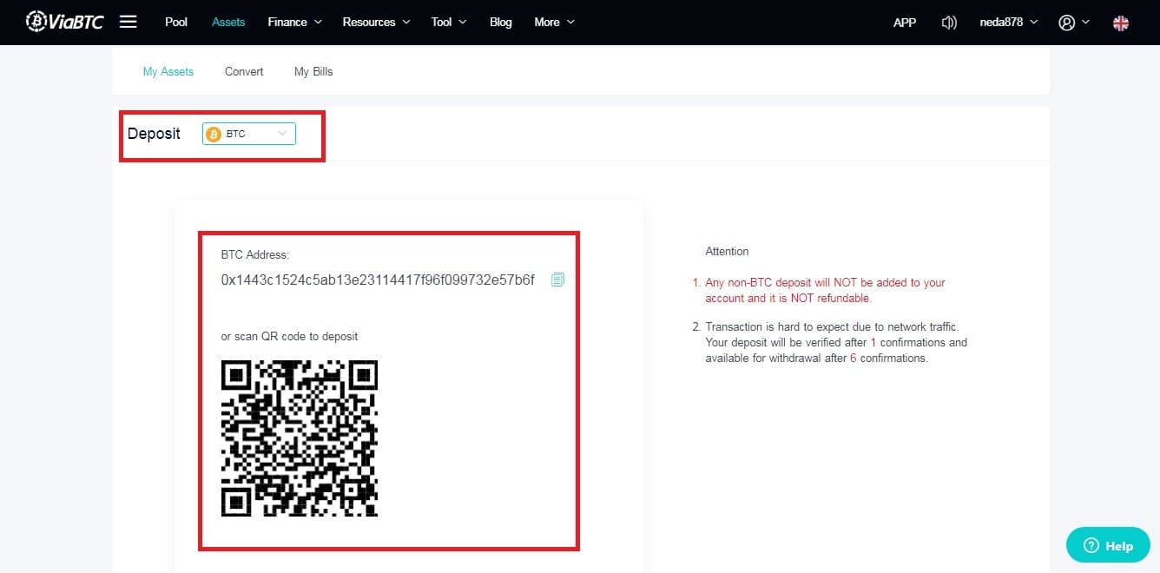The width and height of the screenshot is (1160, 573).
Task: Click the Help button
Action: [x=1110, y=545]
